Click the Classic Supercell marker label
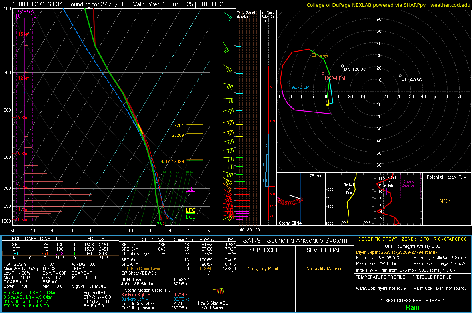472x313 pixels. point(408,183)
